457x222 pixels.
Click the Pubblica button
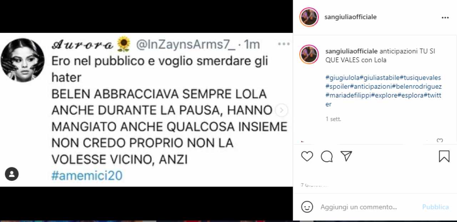pyautogui.click(x=436, y=207)
